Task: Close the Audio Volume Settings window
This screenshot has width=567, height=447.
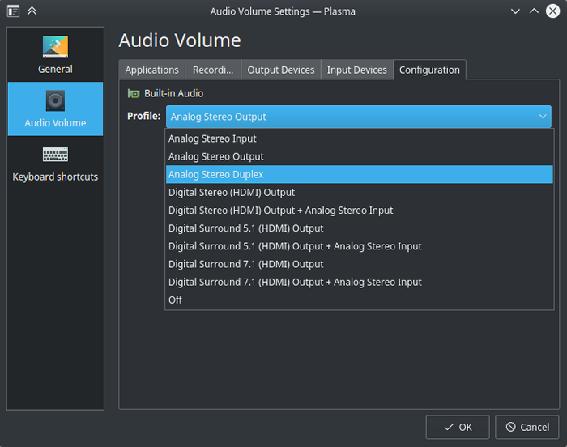Action: 553,11
